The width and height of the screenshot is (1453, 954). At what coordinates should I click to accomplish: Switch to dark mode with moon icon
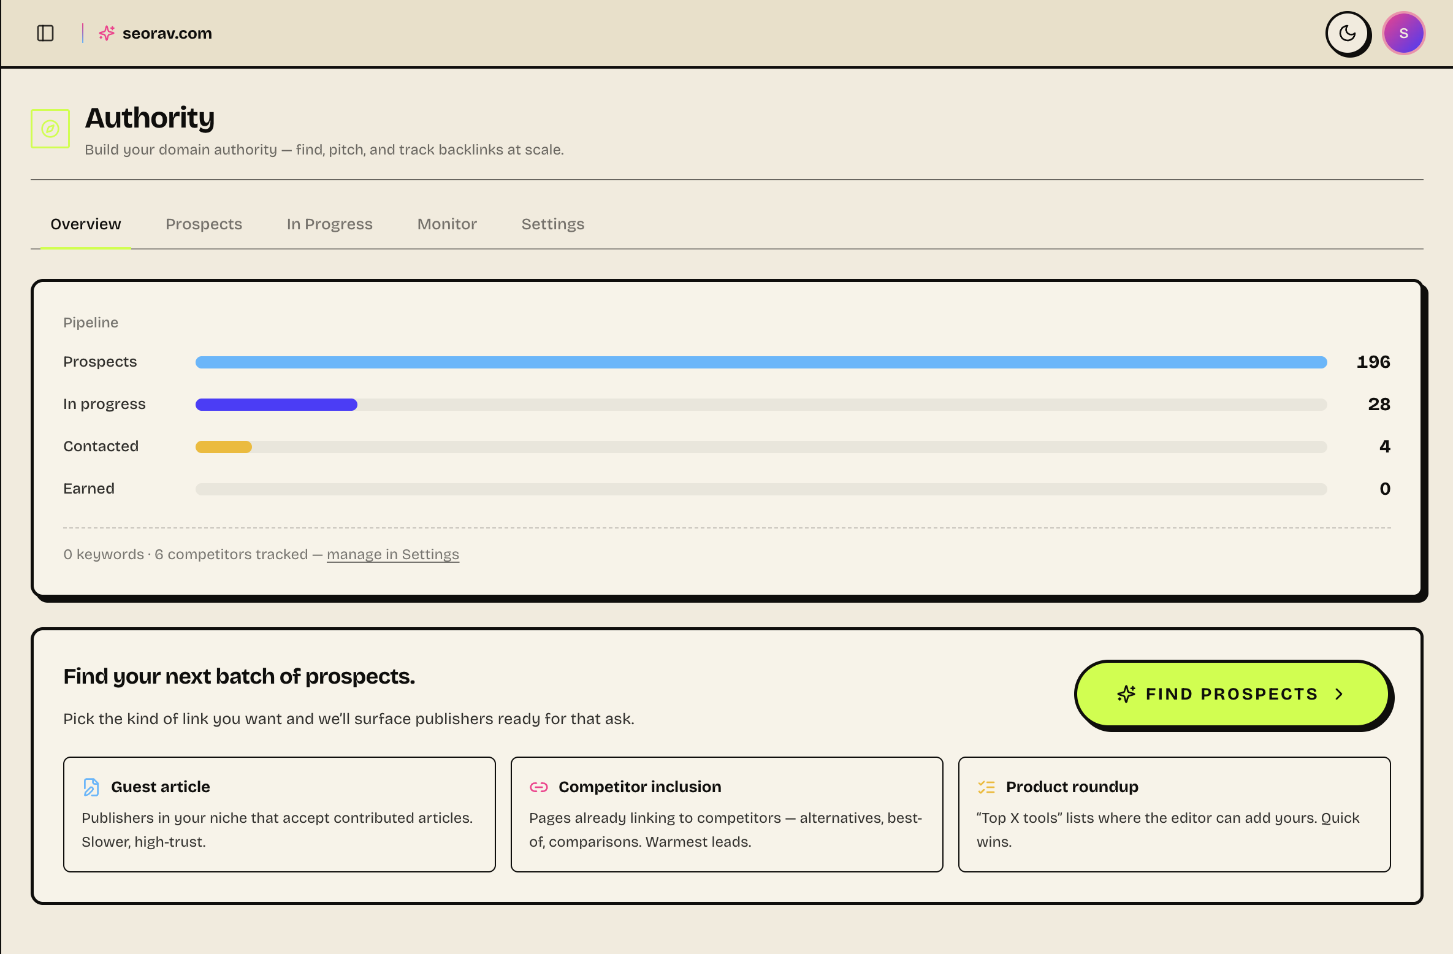pyautogui.click(x=1347, y=33)
